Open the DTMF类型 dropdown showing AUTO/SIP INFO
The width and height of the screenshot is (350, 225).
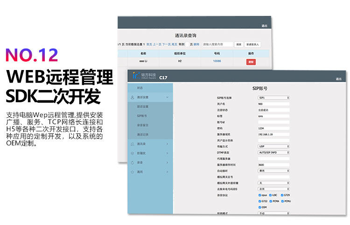click(x=273, y=153)
